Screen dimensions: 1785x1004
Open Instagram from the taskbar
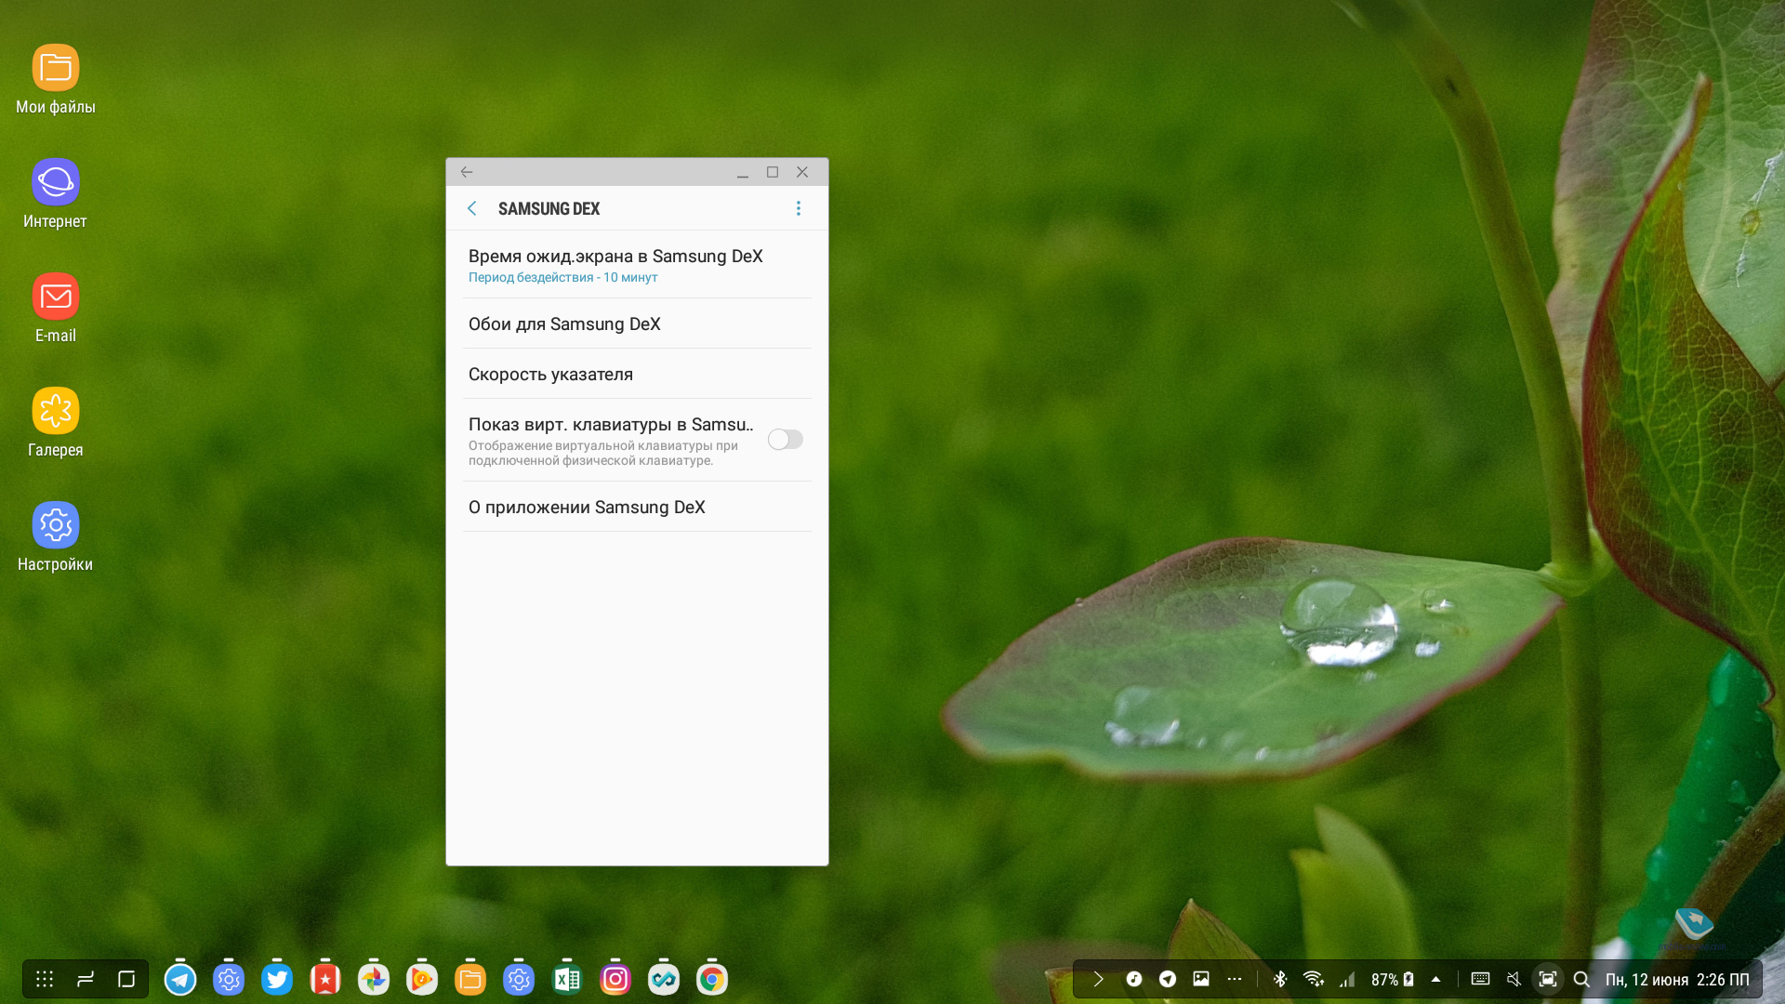(615, 979)
